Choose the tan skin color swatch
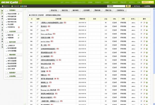 (x=24, y=6)
